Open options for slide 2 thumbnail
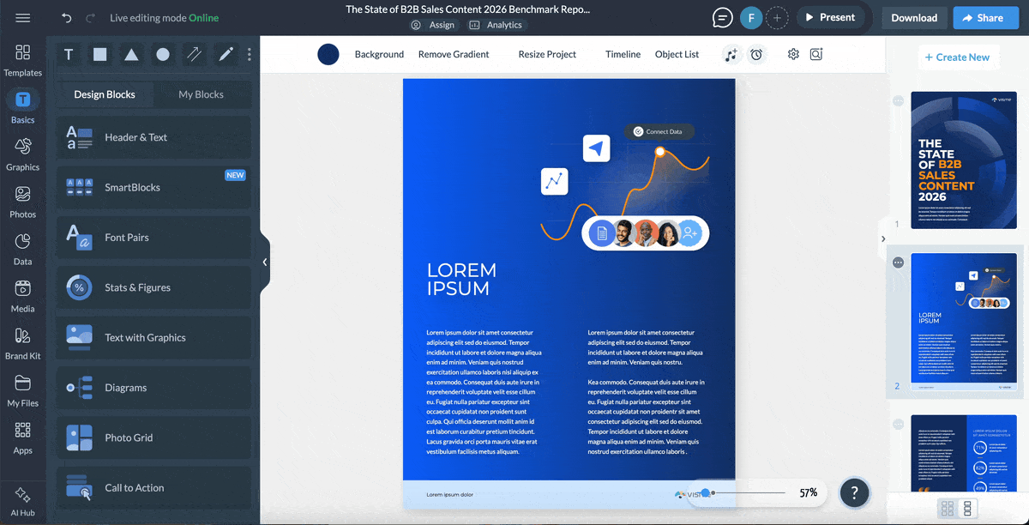The width and height of the screenshot is (1029, 525). point(898,262)
